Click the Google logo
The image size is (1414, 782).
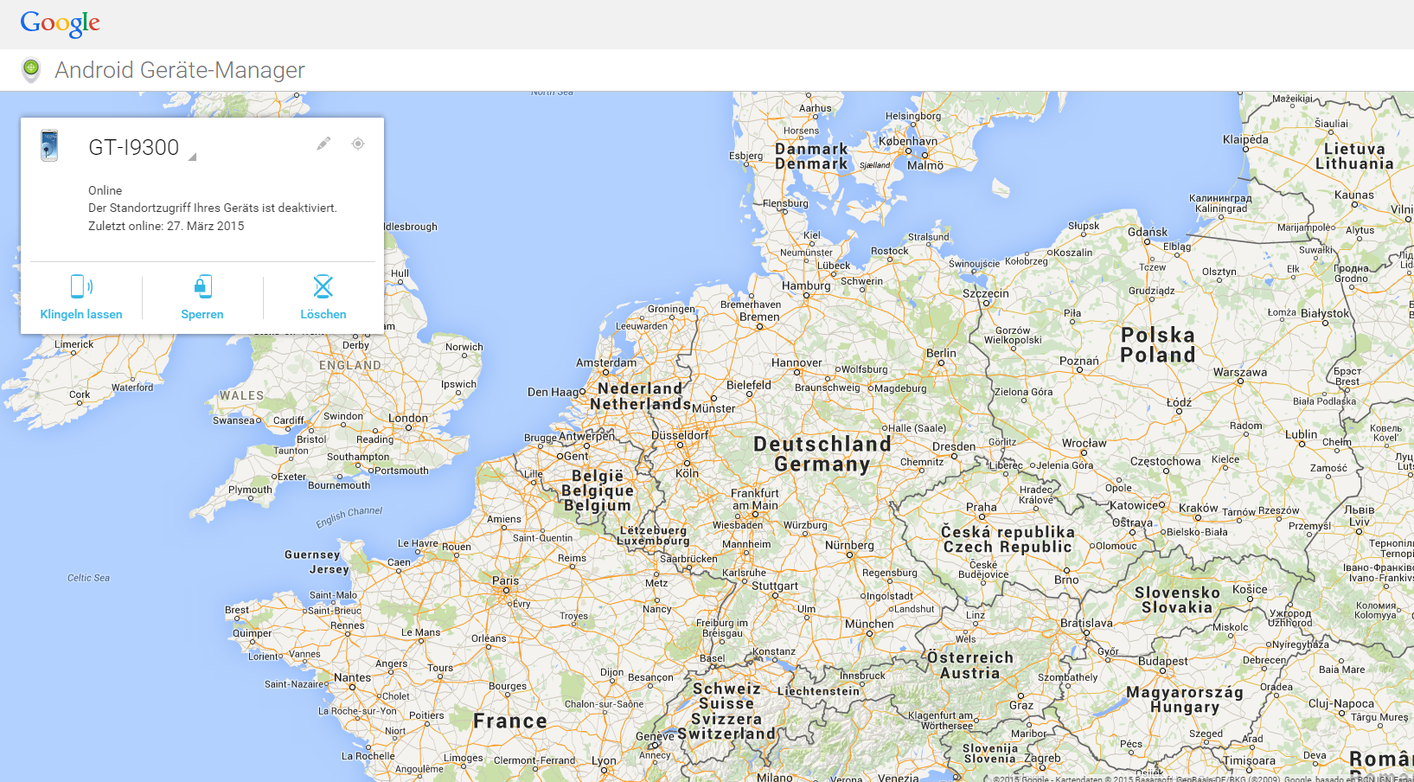[x=61, y=23]
